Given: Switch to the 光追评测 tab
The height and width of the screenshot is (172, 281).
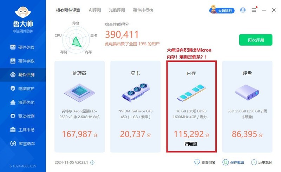Looking at the screenshot, I should (117, 10).
